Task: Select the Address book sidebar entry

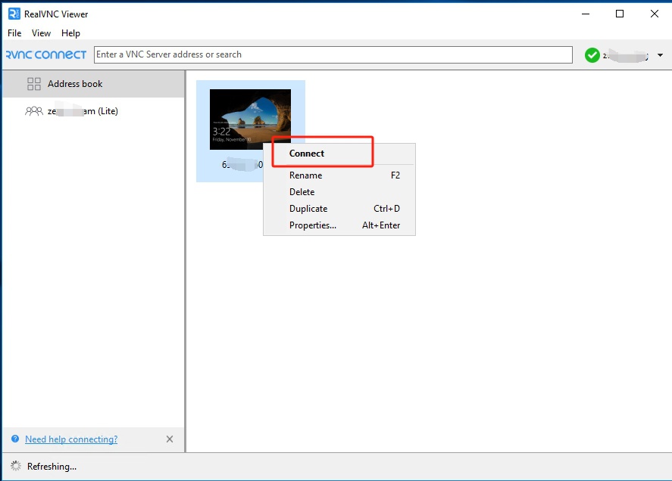Action: 75,83
